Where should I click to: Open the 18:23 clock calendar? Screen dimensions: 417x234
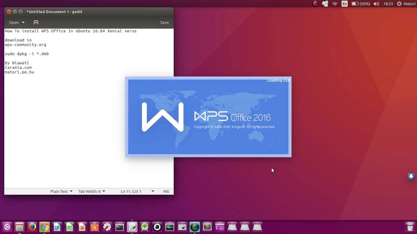pyautogui.click(x=388, y=4)
